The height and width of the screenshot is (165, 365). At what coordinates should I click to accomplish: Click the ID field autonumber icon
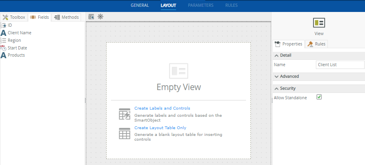pos(4,26)
